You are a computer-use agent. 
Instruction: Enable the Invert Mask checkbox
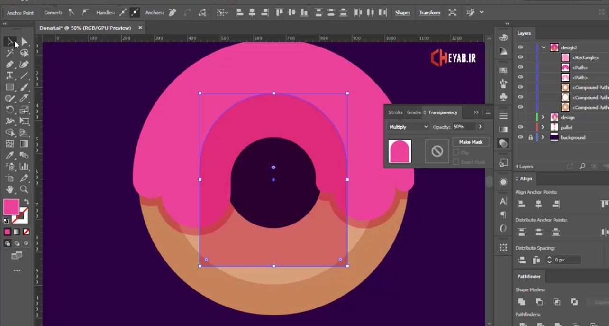[456, 162]
